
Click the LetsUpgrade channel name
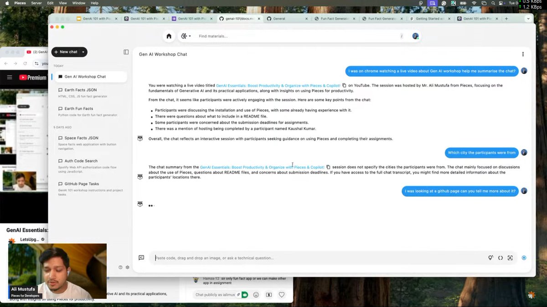[x=30, y=239]
